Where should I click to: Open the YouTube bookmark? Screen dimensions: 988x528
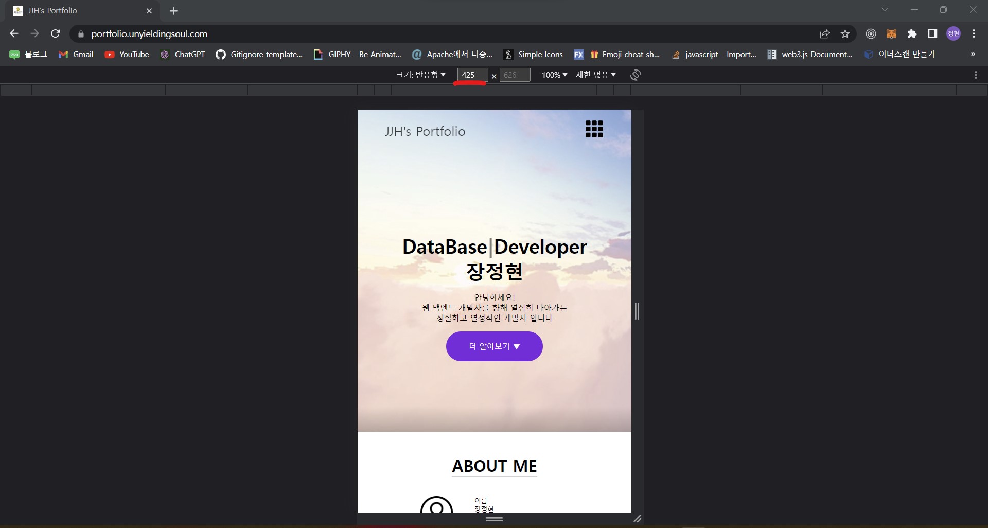click(x=127, y=55)
